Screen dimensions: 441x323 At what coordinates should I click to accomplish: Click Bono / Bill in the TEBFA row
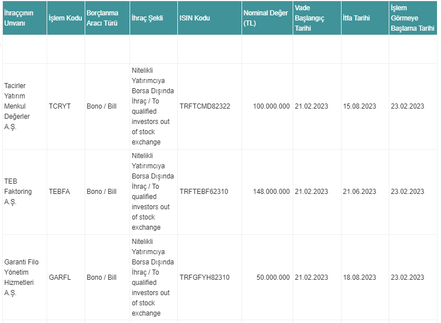(x=102, y=192)
